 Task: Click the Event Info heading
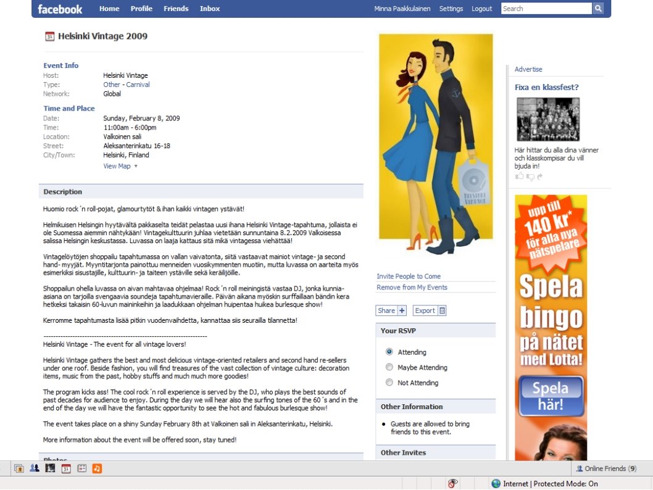61,65
